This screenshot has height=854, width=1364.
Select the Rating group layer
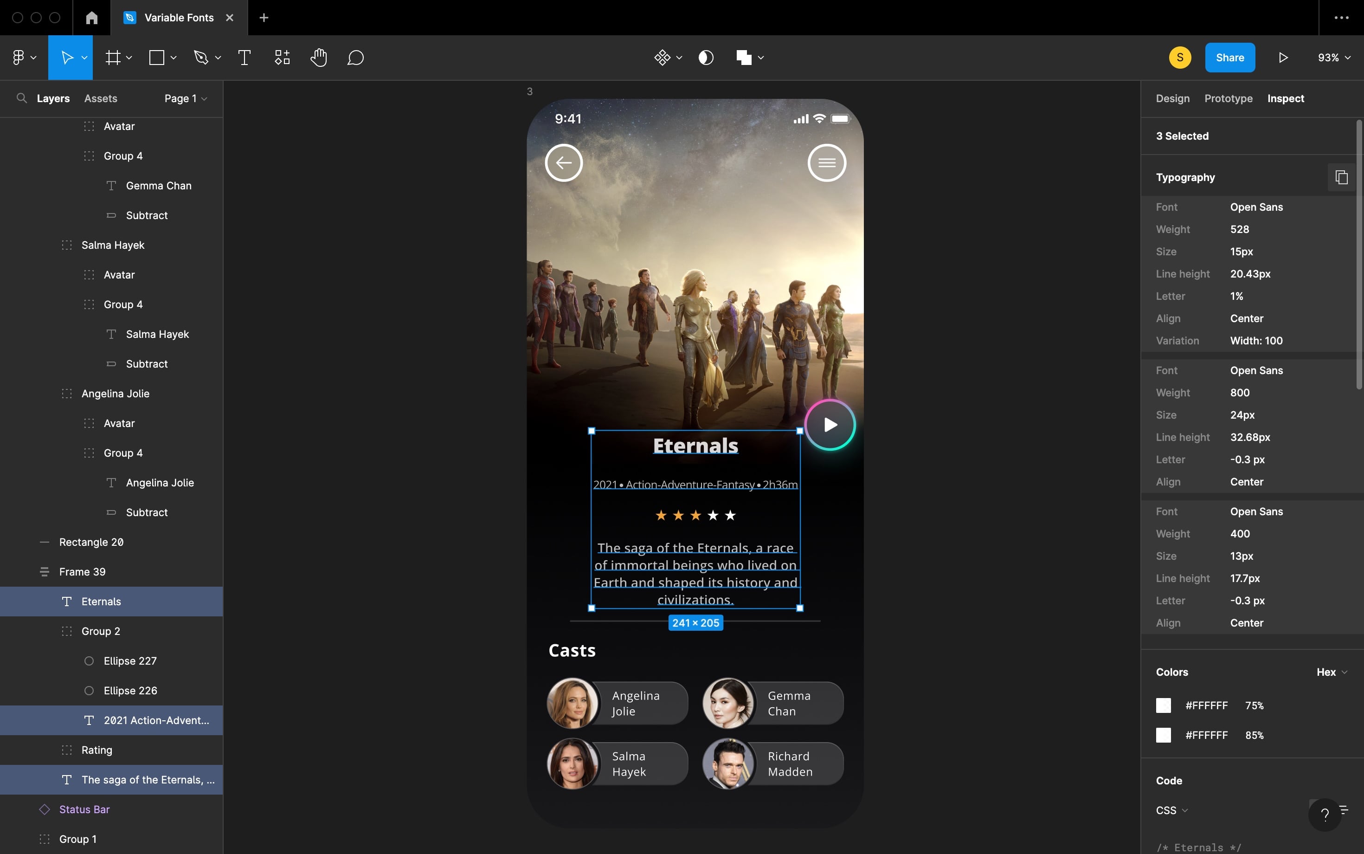pos(111,750)
